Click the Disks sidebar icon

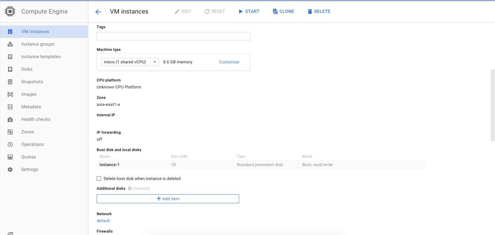(10, 69)
